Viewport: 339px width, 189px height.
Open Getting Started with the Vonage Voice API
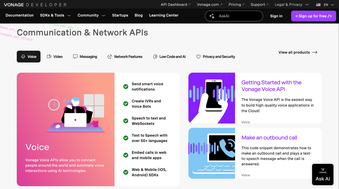click(x=271, y=86)
